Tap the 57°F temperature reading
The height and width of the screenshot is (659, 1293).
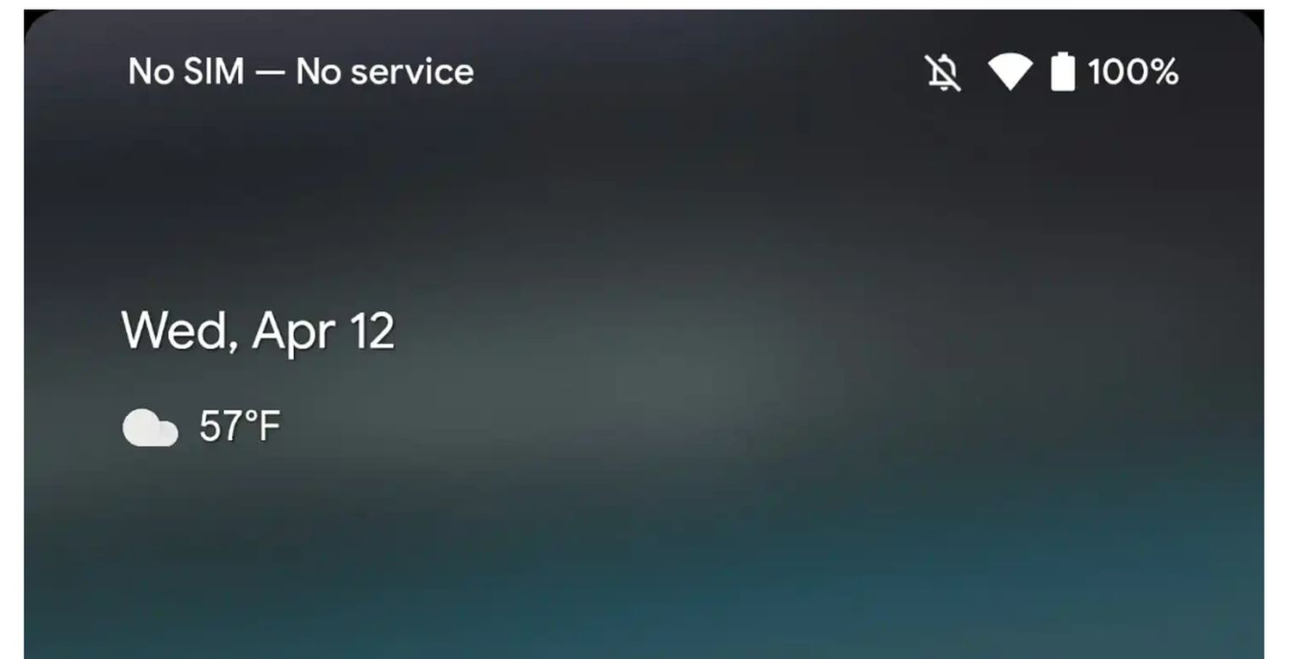tap(240, 426)
